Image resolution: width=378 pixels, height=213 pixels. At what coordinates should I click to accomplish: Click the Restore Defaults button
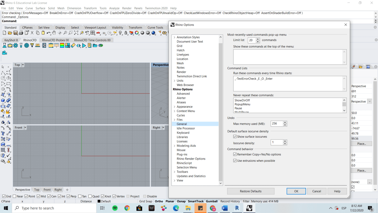(x=250, y=191)
